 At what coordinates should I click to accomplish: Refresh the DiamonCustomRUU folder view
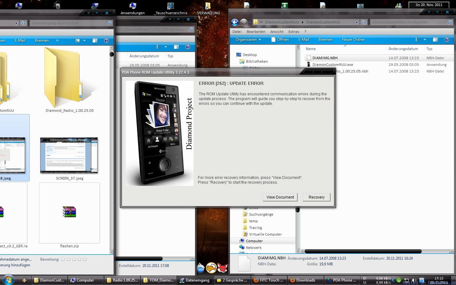pyautogui.click(x=364, y=22)
